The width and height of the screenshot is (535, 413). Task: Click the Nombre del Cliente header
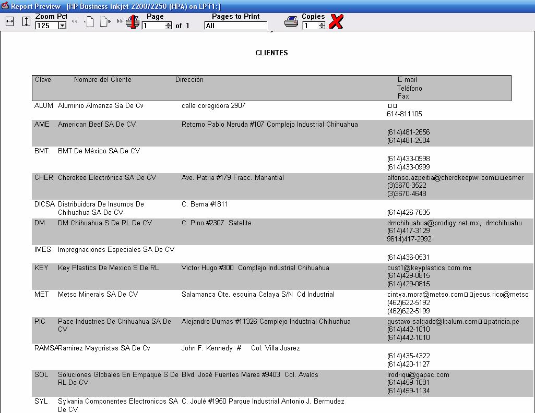tap(103, 79)
